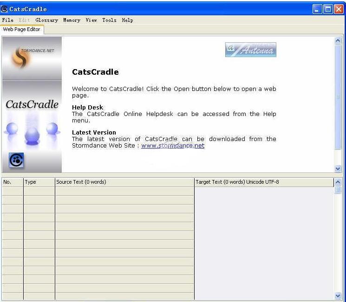
Task: Click the Help Desk heading
Action: pos(87,107)
